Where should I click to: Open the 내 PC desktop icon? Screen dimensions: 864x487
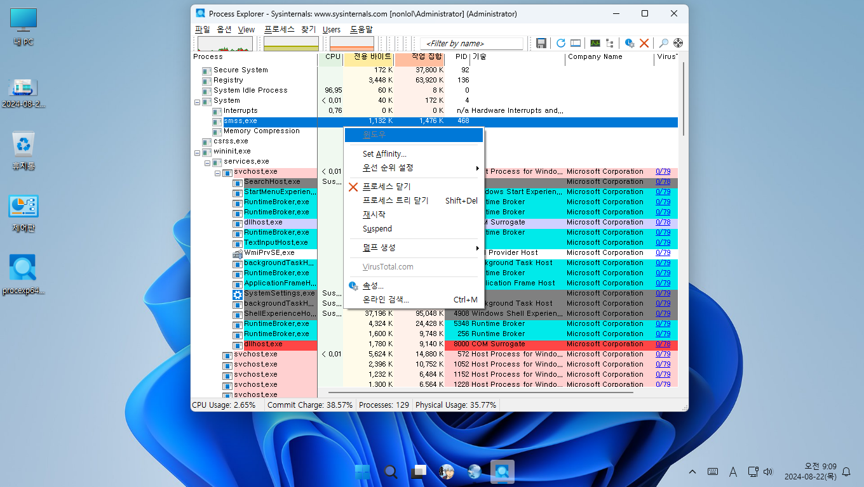pos(24,28)
